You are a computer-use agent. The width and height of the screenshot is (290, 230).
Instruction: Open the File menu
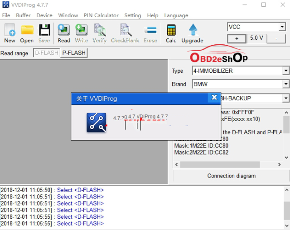tap(6, 15)
